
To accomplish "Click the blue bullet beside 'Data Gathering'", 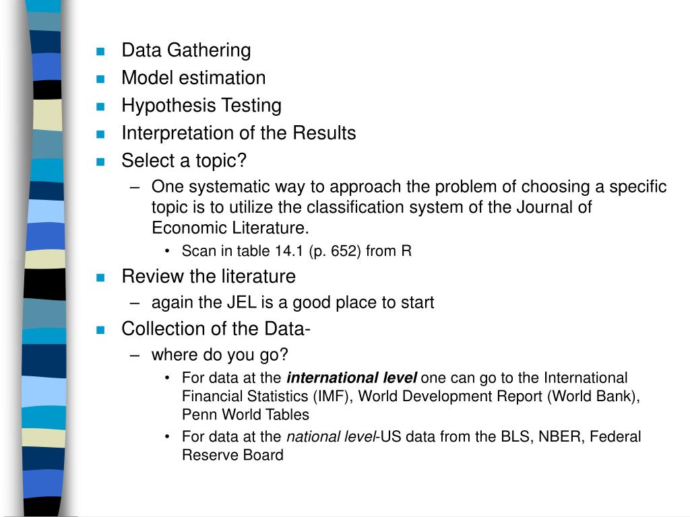I will tap(100, 51).
